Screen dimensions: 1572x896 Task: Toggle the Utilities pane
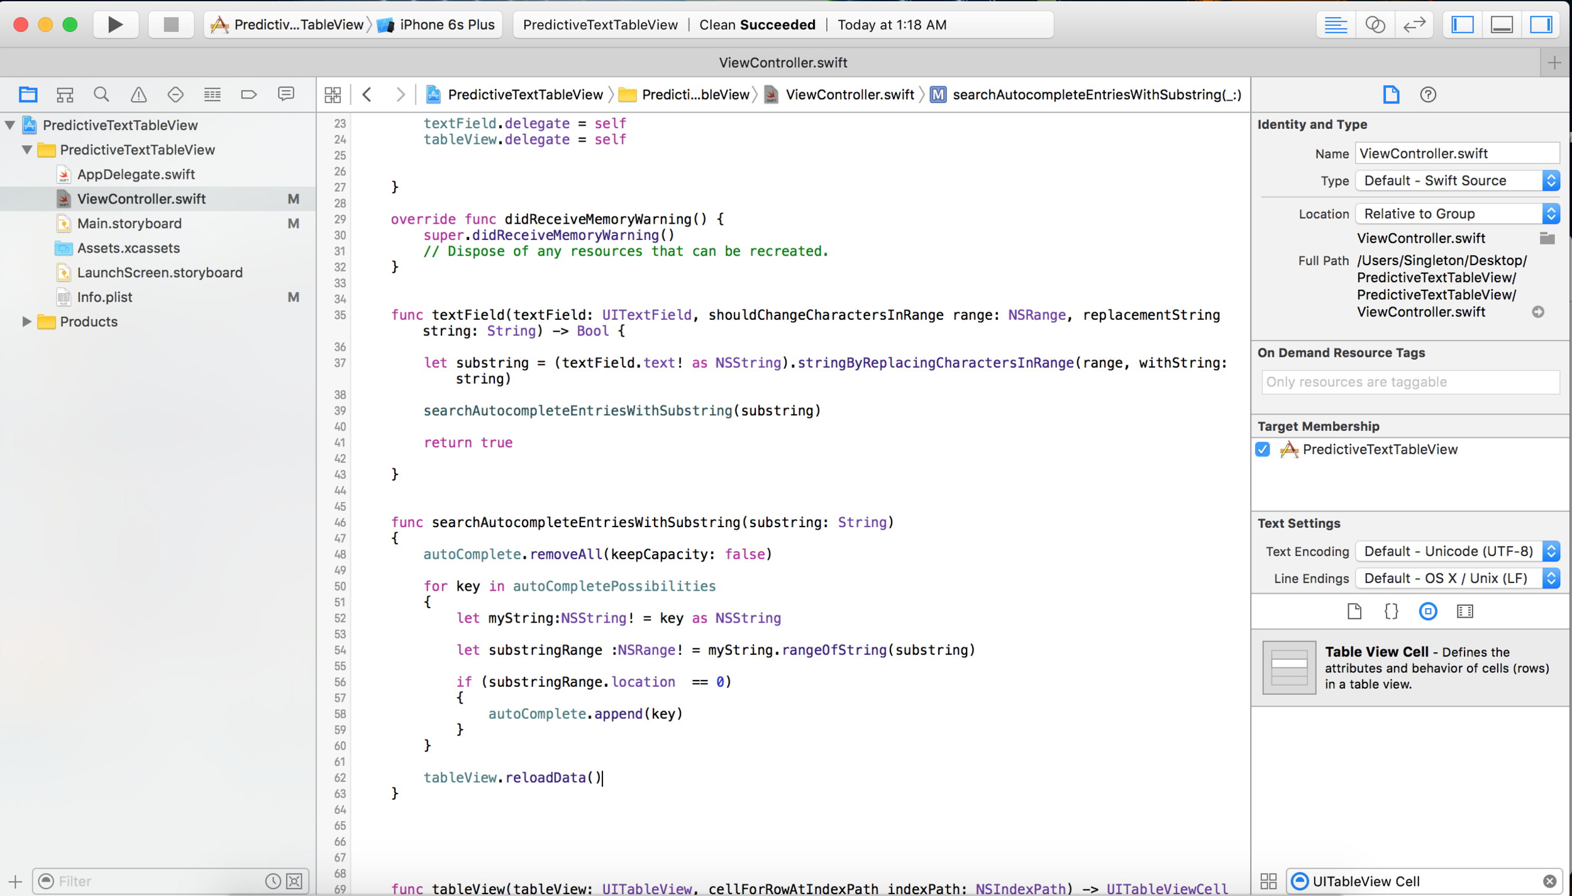pos(1541,25)
